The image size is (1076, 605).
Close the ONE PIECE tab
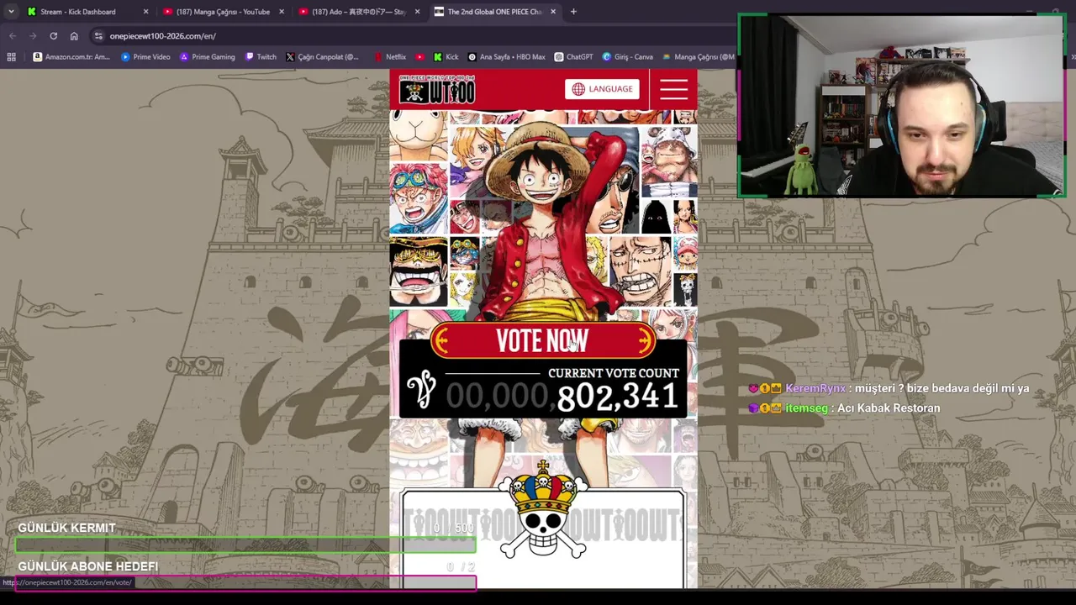pos(553,12)
